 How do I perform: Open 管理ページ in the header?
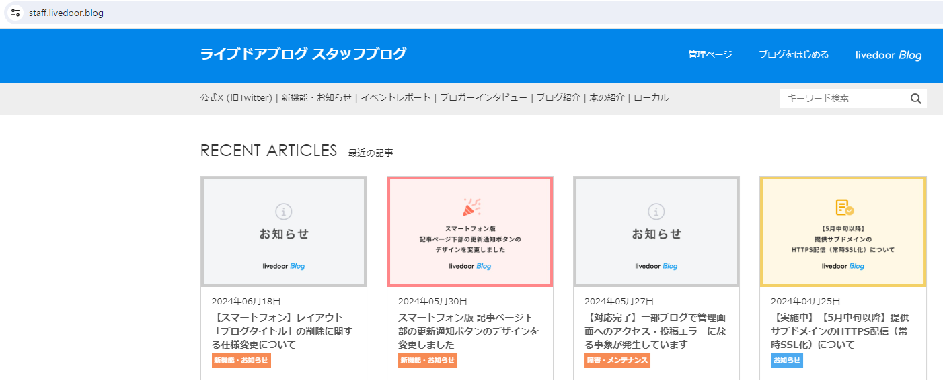710,55
